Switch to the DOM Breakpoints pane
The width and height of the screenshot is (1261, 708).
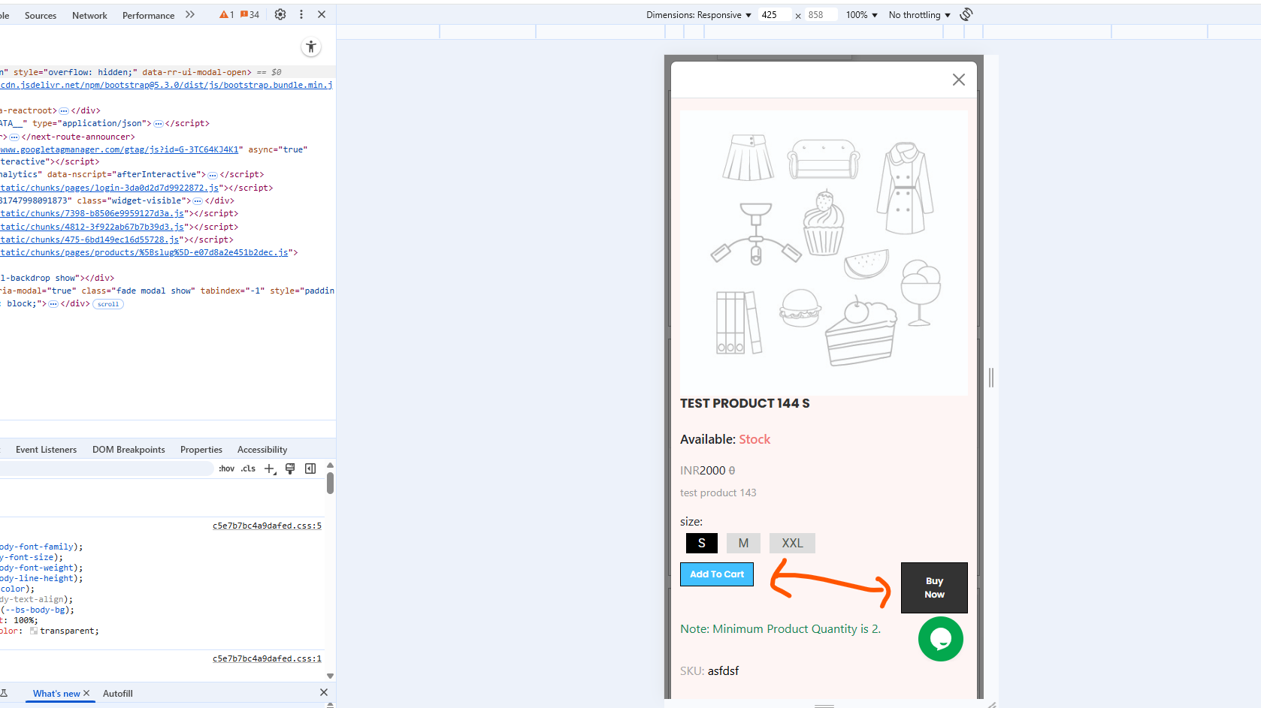click(x=129, y=450)
